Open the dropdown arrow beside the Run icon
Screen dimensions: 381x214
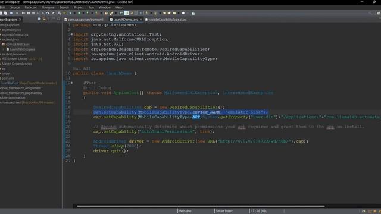(83, 13)
